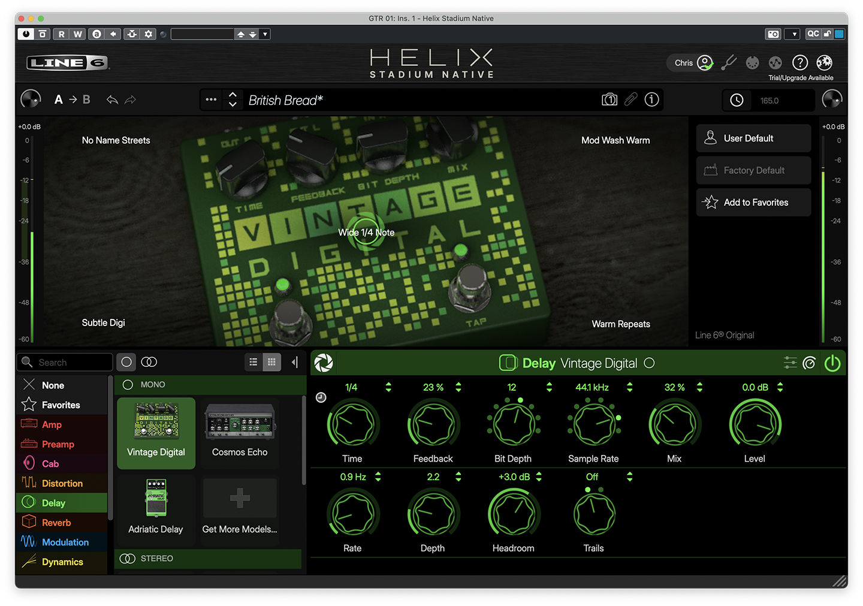Toggle the mono/stereo circle beside Vintage Digital title
The height and width of the screenshot is (606, 863).
point(649,363)
